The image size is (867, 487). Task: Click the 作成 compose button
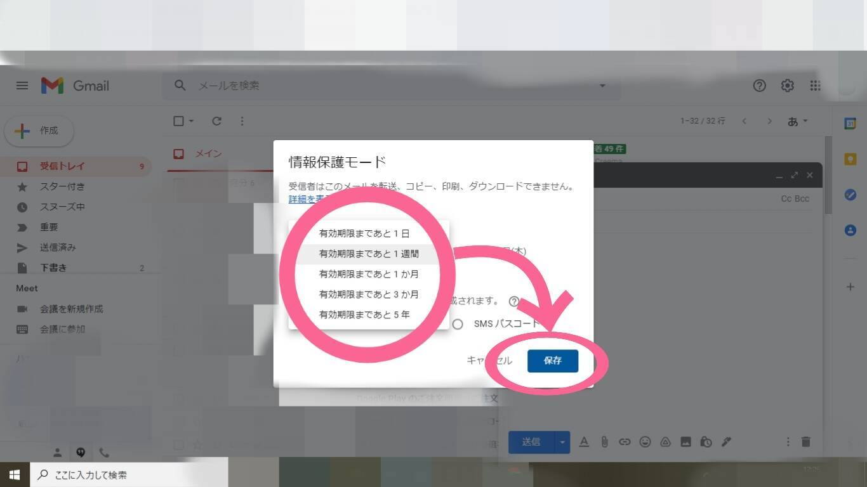(x=39, y=131)
